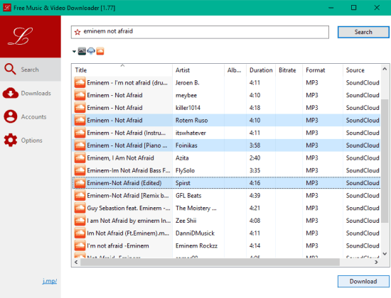Click the Downloads cloud icon
This screenshot has height=298, width=391.
(x=10, y=93)
